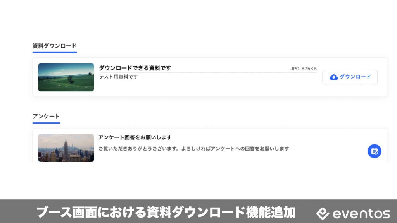Click the eventos brand text

click(x=361, y=214)
